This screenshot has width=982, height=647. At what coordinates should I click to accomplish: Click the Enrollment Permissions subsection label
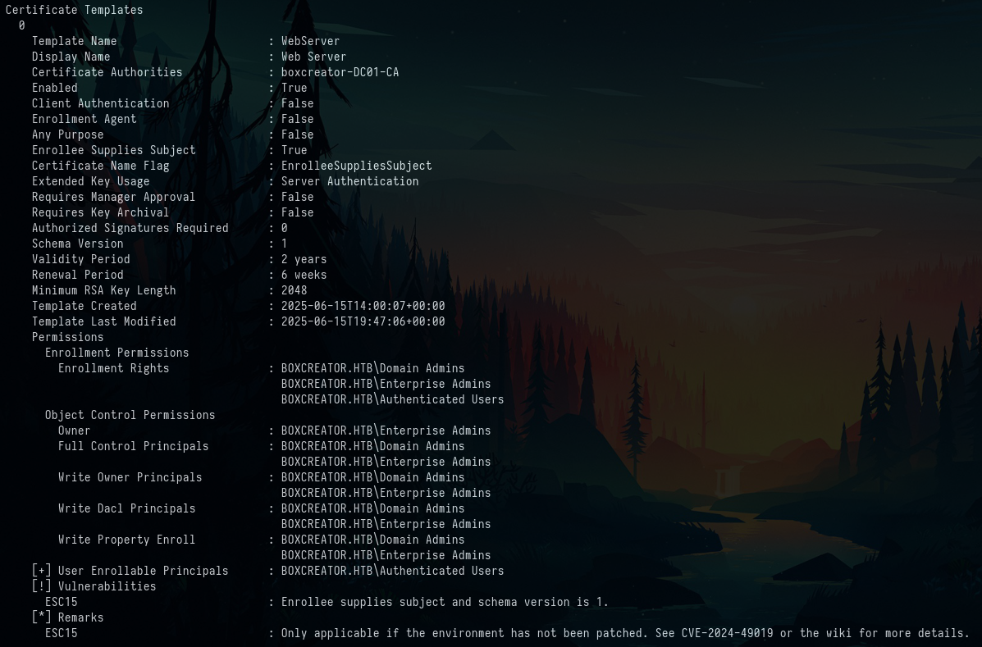click(116, 353)
